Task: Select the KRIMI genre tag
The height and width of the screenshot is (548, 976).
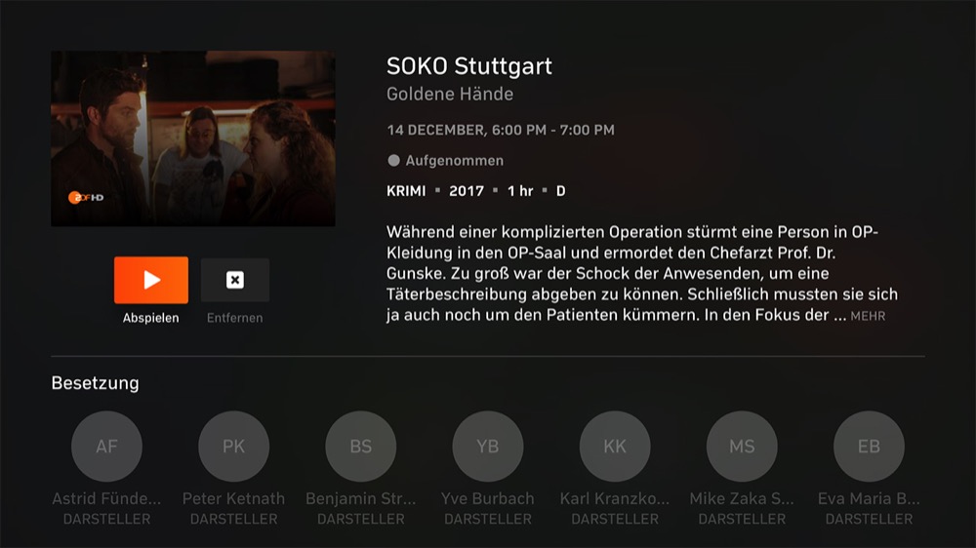Action: (406, 191)
